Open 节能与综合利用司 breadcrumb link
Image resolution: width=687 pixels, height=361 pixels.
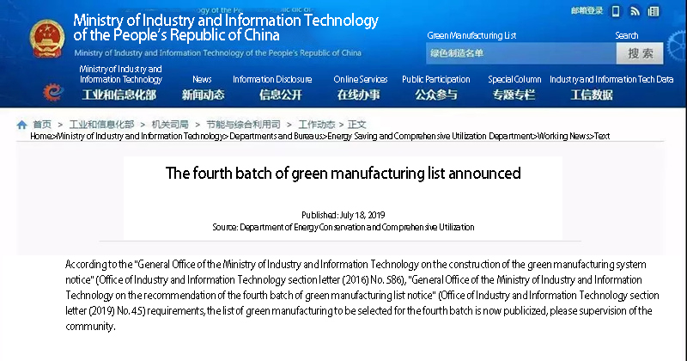coord(243,125)
